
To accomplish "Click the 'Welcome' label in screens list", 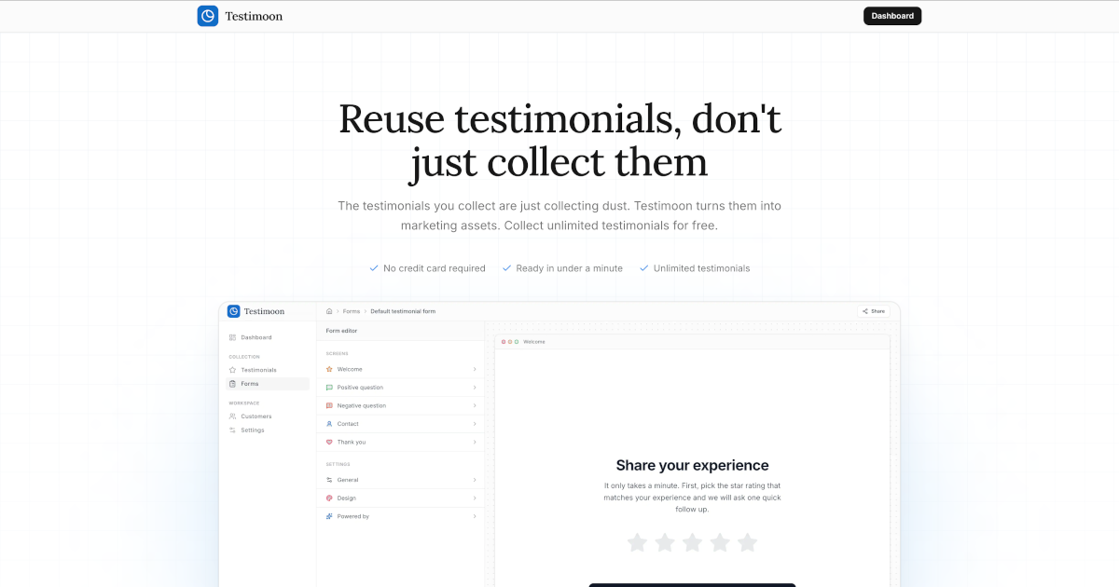I will [x=350, y=369].
